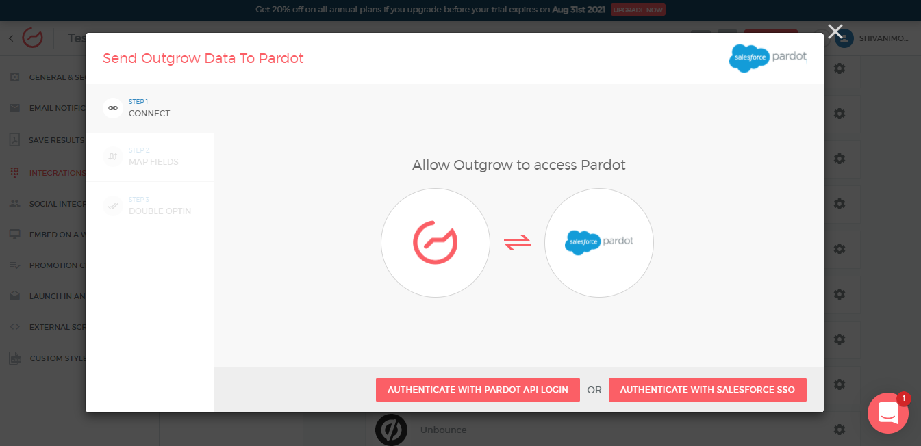Viewport: 921px width, 446px height.
Task: Click the Map Fields step icon
Action: 113,157
